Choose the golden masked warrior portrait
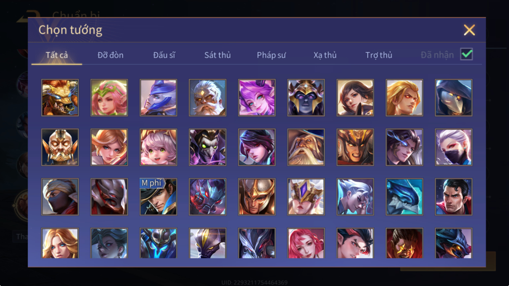Screen dimensions: 509x286 click(60, 147)
